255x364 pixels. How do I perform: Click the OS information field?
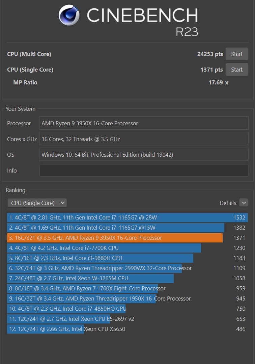coord(144,155)
